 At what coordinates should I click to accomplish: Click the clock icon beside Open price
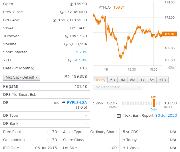tap(71, 4)
